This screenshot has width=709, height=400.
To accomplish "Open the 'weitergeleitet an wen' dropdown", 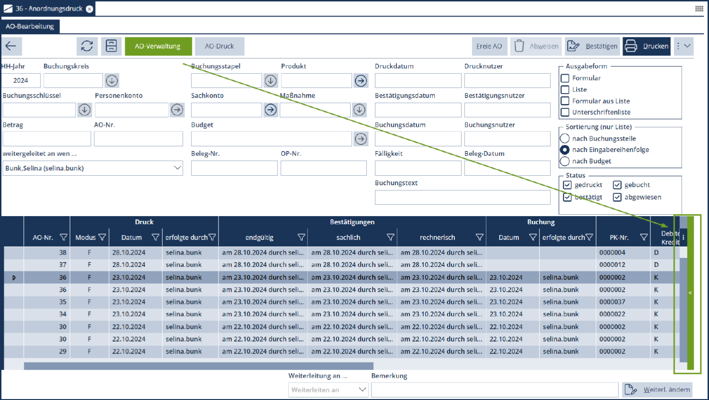I will click(177, 168).
